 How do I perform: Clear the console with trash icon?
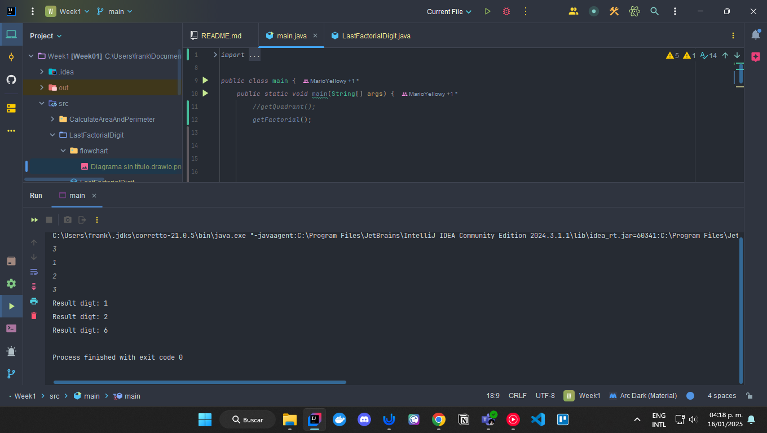click(x=34, y=316)
